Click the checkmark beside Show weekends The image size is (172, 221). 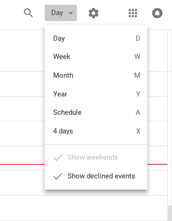[58, 157]
